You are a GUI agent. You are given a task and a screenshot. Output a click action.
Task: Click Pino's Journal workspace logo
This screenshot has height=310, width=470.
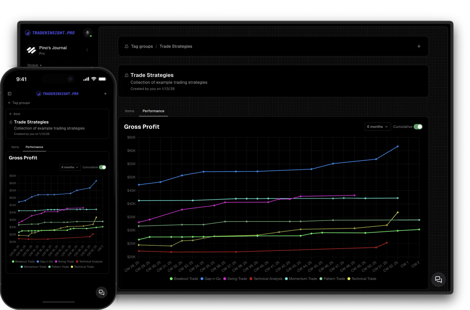point(31,50)
